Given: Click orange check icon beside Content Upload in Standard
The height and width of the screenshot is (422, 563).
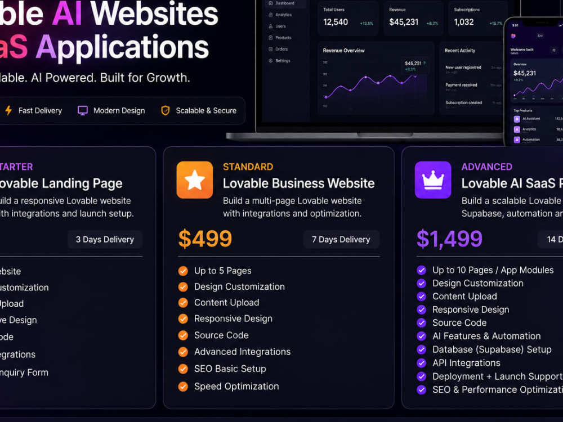Looking at the screenshot, I should tap(183, 303).
